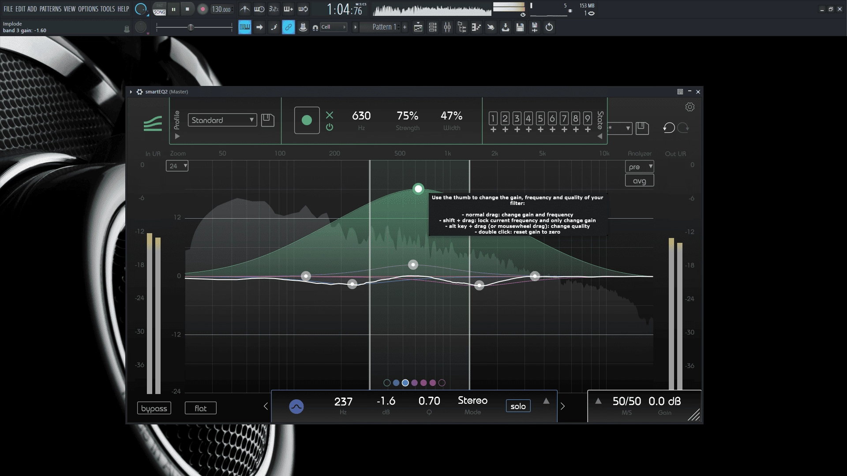Go to previous band arrow
Image resolution: width=847 pixels, height=476 pixels.
click(x=266, y=406)
